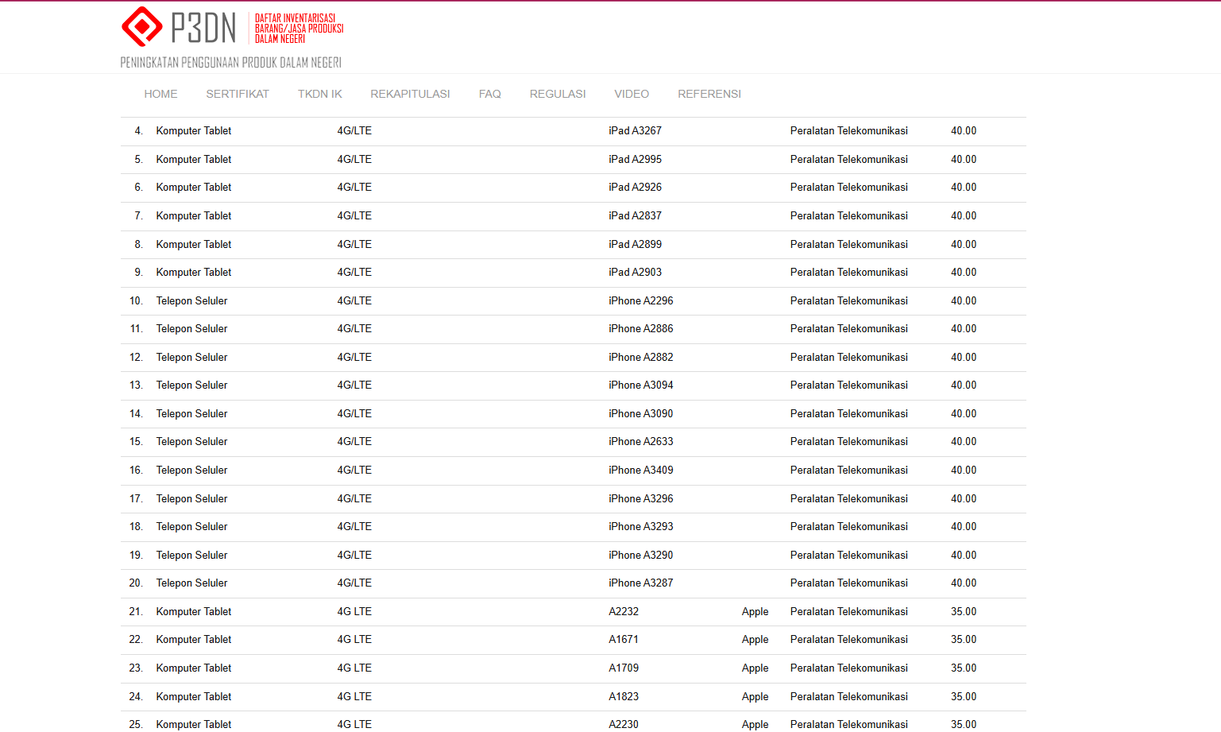1221x732 pixels.
Task: Select the iPad A2903 entry
Action: coord(635,273)
